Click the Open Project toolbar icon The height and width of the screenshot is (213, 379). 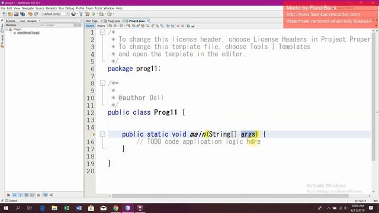point(16,14)
